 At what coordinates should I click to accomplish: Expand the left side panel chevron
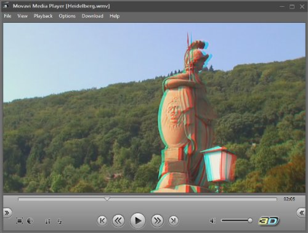click(7, 213)
